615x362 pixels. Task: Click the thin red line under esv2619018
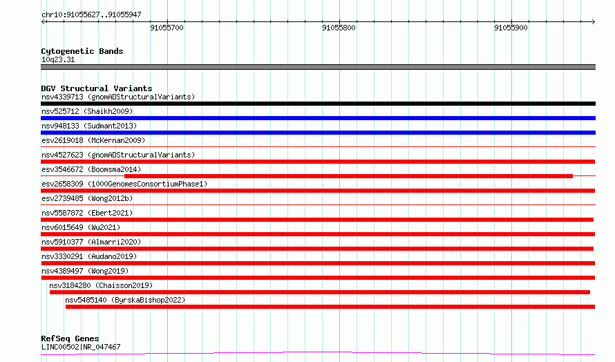(x=318, y=147)
